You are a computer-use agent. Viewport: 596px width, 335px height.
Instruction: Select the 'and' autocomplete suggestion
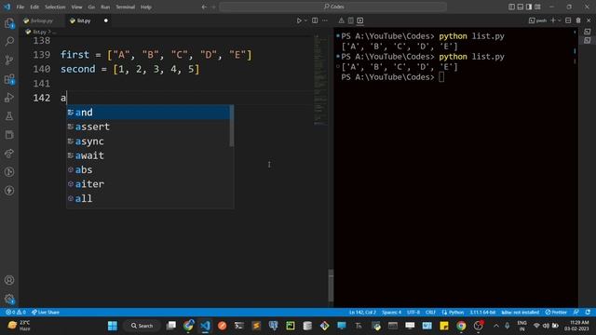pos(148,113)
